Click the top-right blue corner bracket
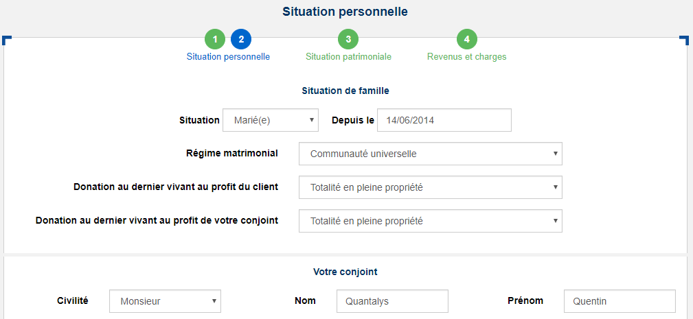693x319 pixels. [x=683, y=40]
